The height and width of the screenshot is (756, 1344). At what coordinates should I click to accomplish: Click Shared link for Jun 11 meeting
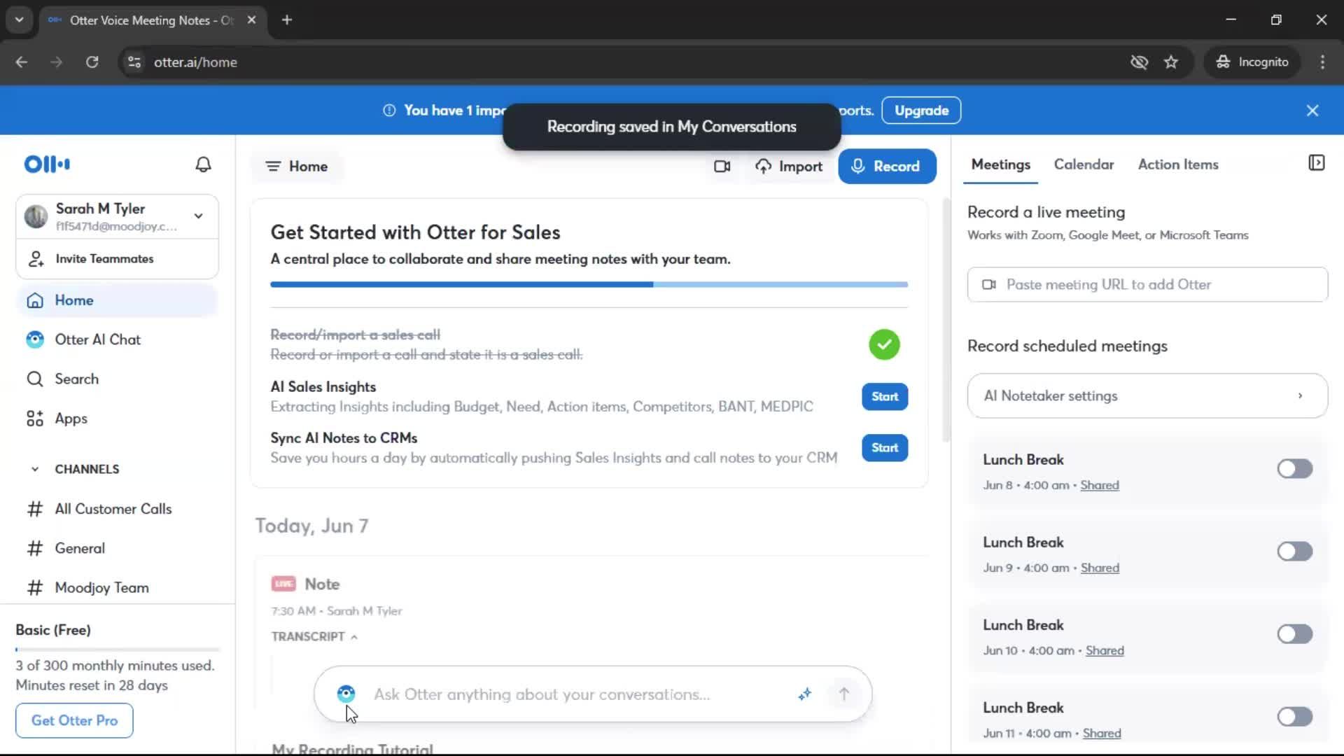(1102, 733)
